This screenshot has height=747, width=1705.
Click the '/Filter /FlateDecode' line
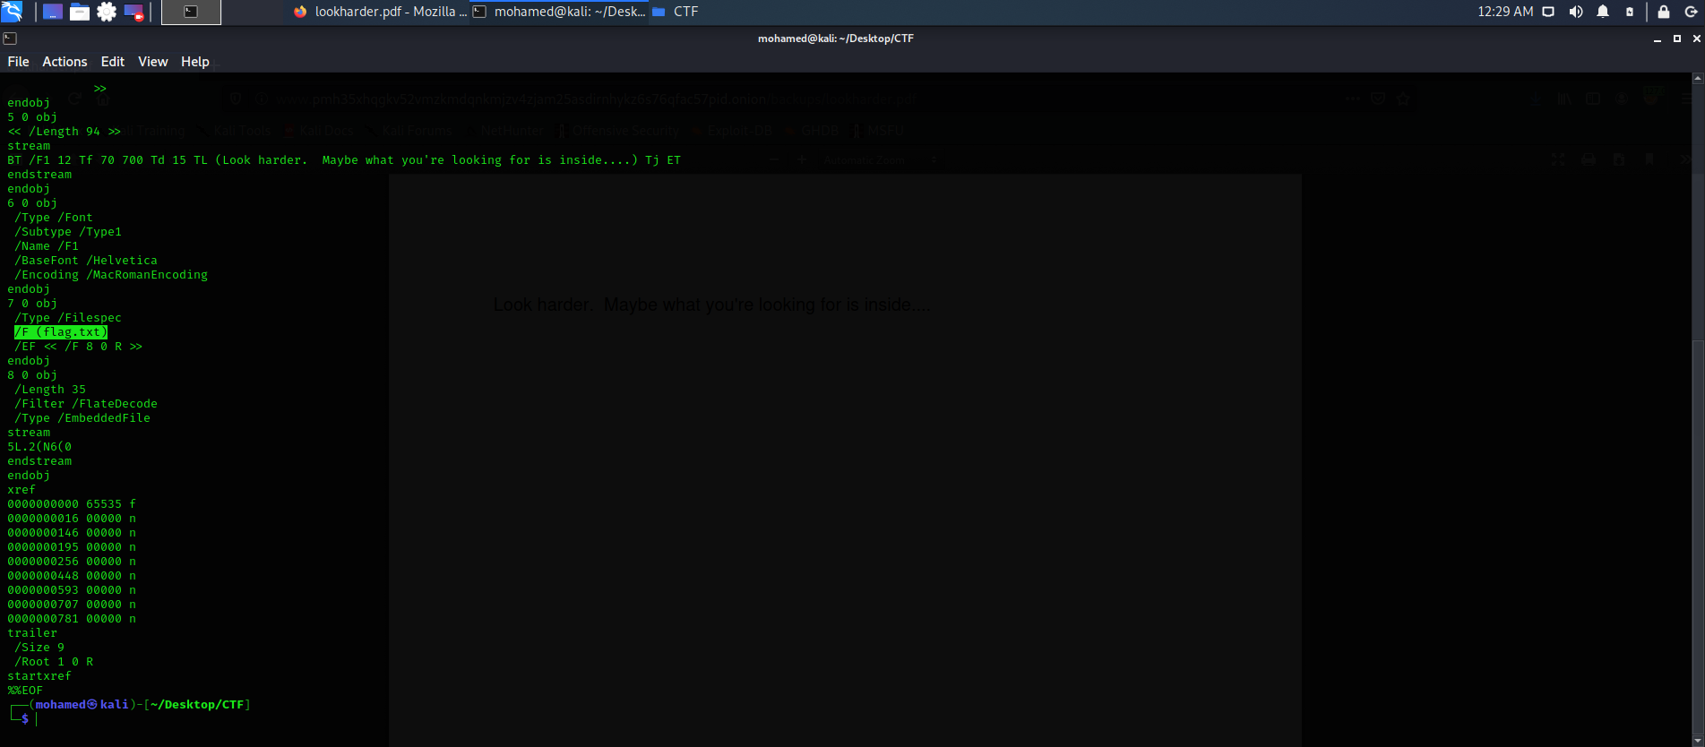tap(86, 404)
